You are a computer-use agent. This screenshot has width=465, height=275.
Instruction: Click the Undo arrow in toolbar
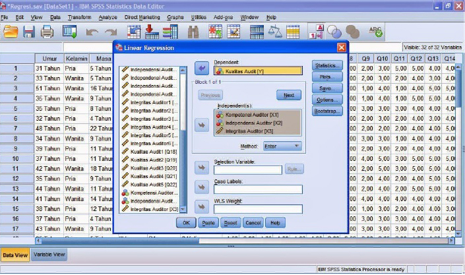(92, 31)
